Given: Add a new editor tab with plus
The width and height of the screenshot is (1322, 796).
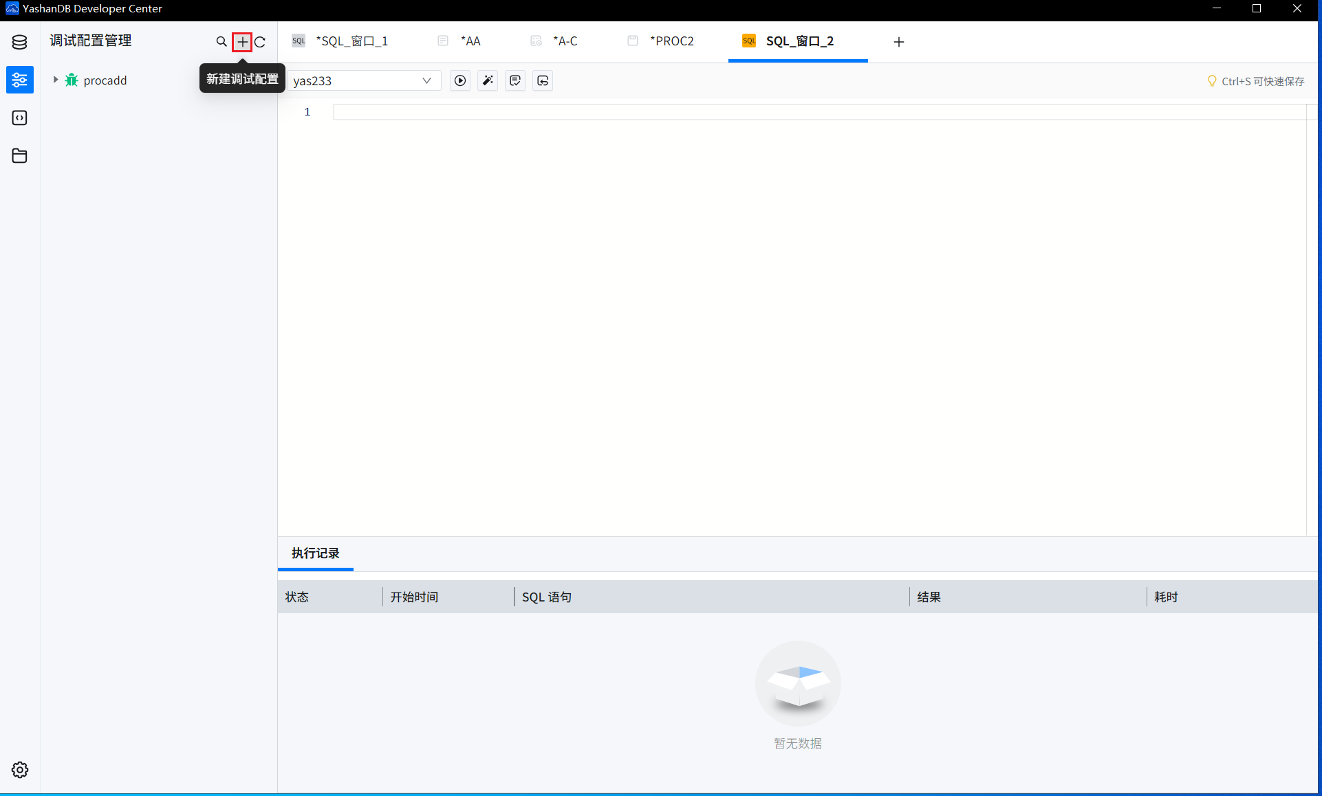Looking at the screenshot, I should tap(899, 42).
